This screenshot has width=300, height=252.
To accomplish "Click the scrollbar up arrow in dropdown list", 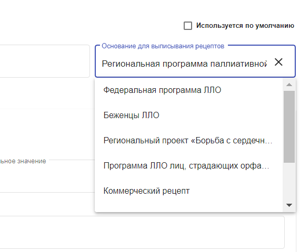I will (289, 85).
